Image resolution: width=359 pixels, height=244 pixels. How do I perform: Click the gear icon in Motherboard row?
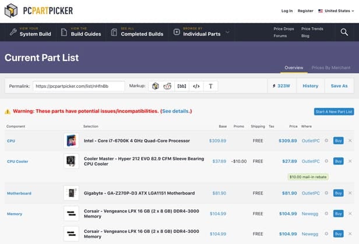click(x=326, y=193)
